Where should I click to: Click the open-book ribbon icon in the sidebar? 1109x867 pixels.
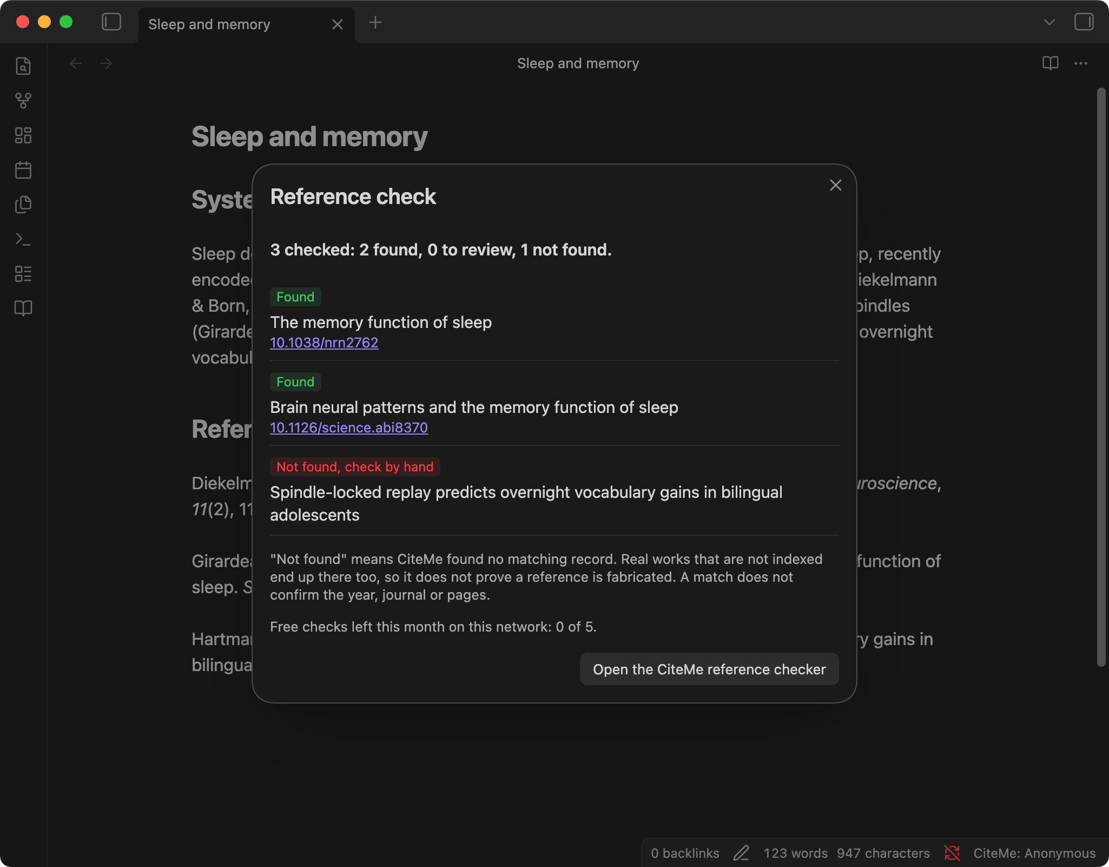tap(23, 308)
